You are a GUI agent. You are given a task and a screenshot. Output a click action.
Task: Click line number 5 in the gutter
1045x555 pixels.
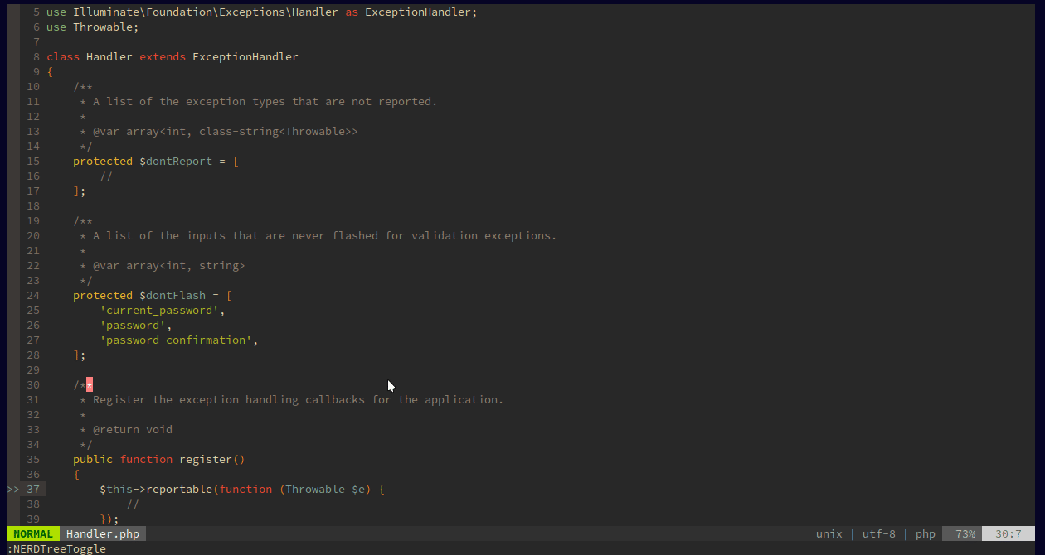click(x=36, y=12)
